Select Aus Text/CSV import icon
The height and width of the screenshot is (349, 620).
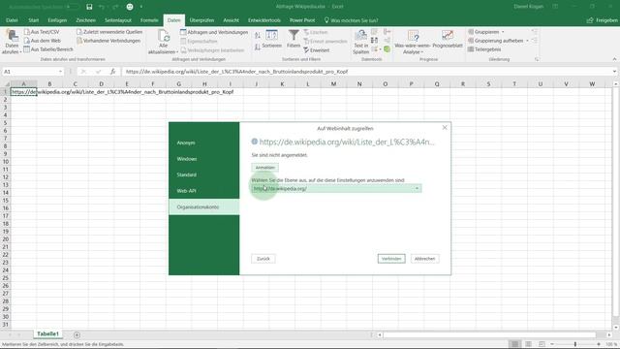[27, 32]
